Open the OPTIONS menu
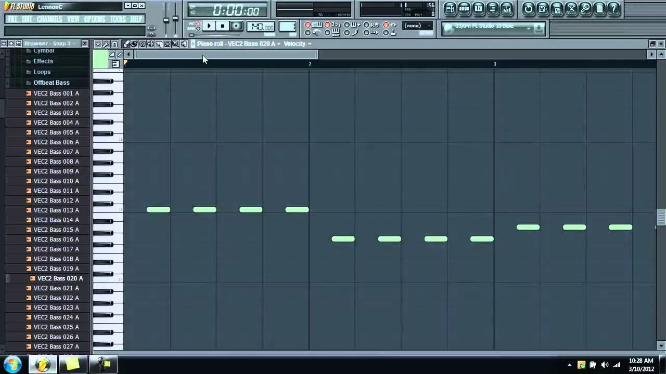The image size is (666, 374). tap(95, 19)
